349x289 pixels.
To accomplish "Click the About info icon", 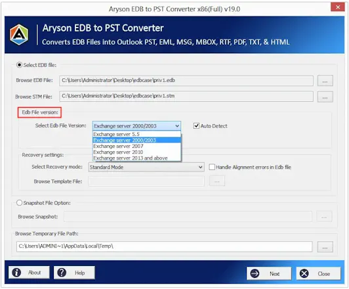I will point(16,273).
